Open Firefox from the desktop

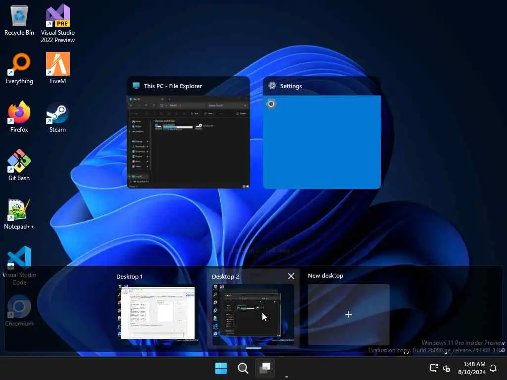pyautogui.click(x=19, y=117)
